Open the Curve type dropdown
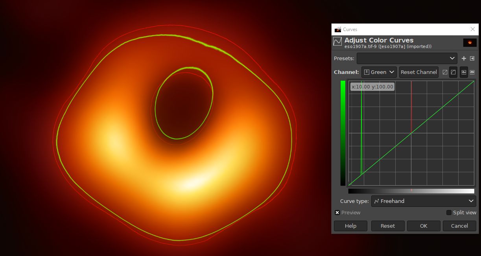The width and height of the screenshot is (481, 256). pos(424,201)
